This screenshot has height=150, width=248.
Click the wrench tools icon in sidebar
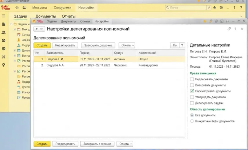(3, 57)
